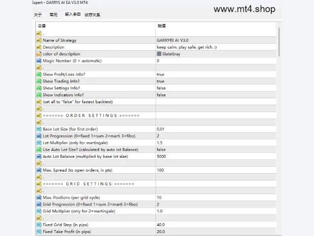Select Grid Progression value 2
The height and width of the screenshot is (236, 314).
158,205
